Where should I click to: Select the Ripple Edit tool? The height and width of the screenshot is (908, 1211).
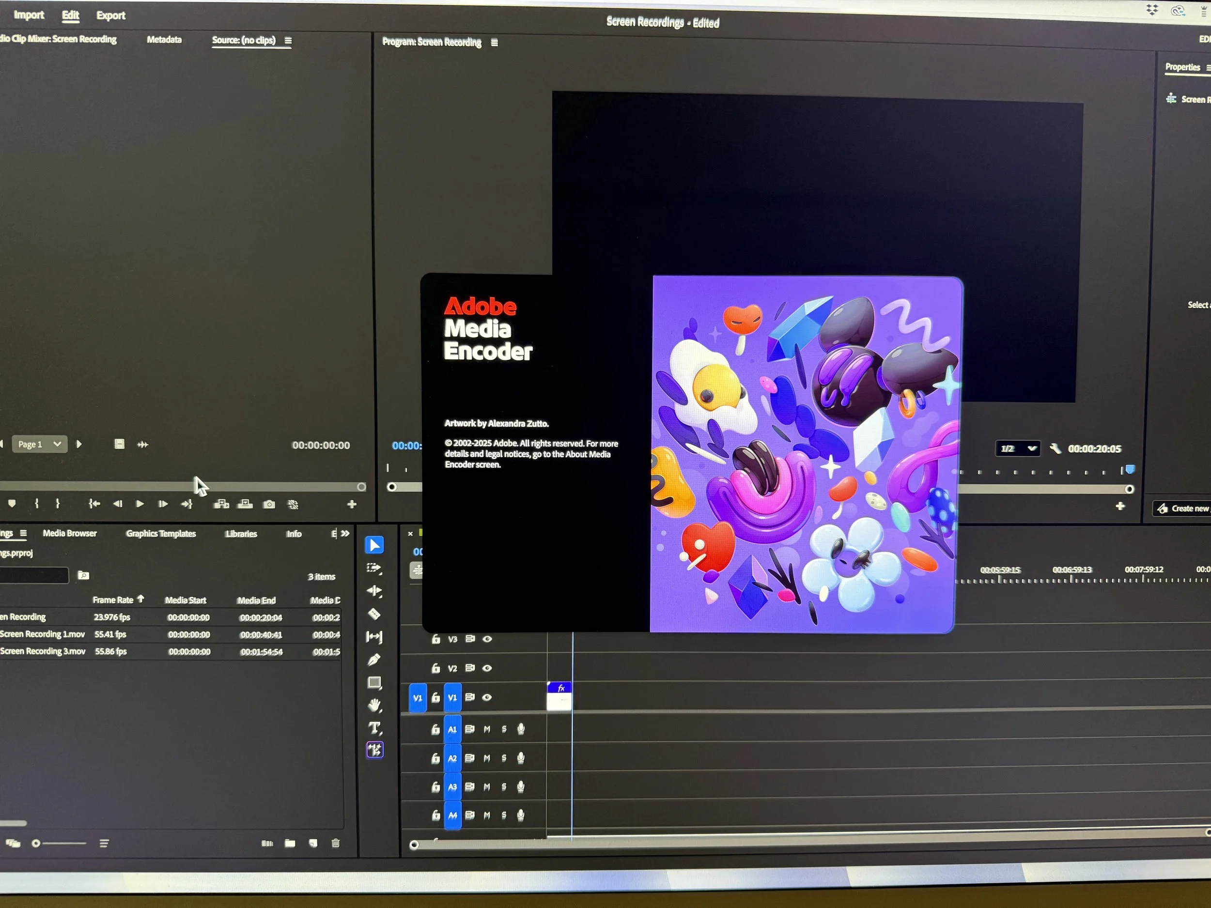(x=374, y=591)
